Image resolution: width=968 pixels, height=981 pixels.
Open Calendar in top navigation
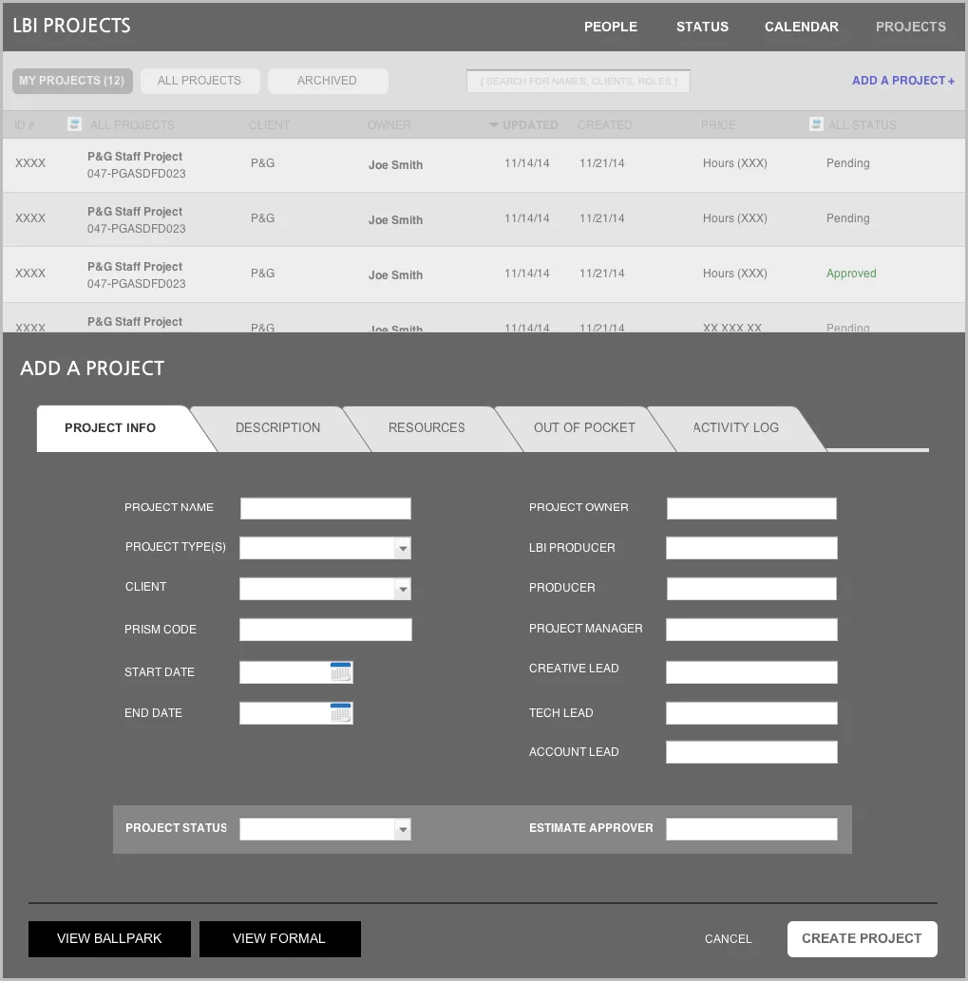pos(802,27)
